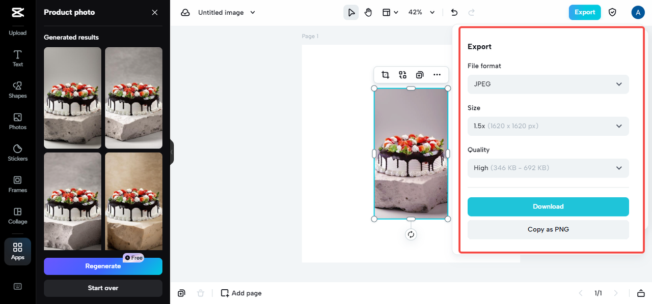Viewport: 652px width, 304px height.
Task: Click the 1/1 page indicator
Action: [598, 293]
